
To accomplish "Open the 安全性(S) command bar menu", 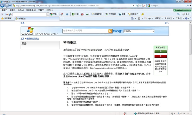I will pos(169,18).
